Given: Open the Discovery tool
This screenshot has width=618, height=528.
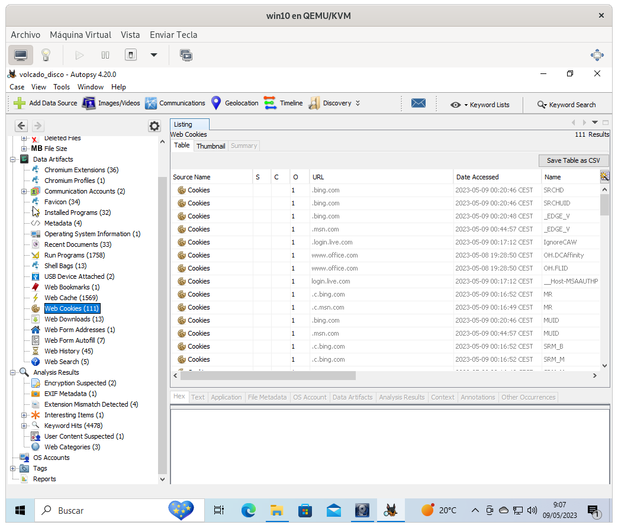Looking at the screenshot, I should tap(330, 103).
